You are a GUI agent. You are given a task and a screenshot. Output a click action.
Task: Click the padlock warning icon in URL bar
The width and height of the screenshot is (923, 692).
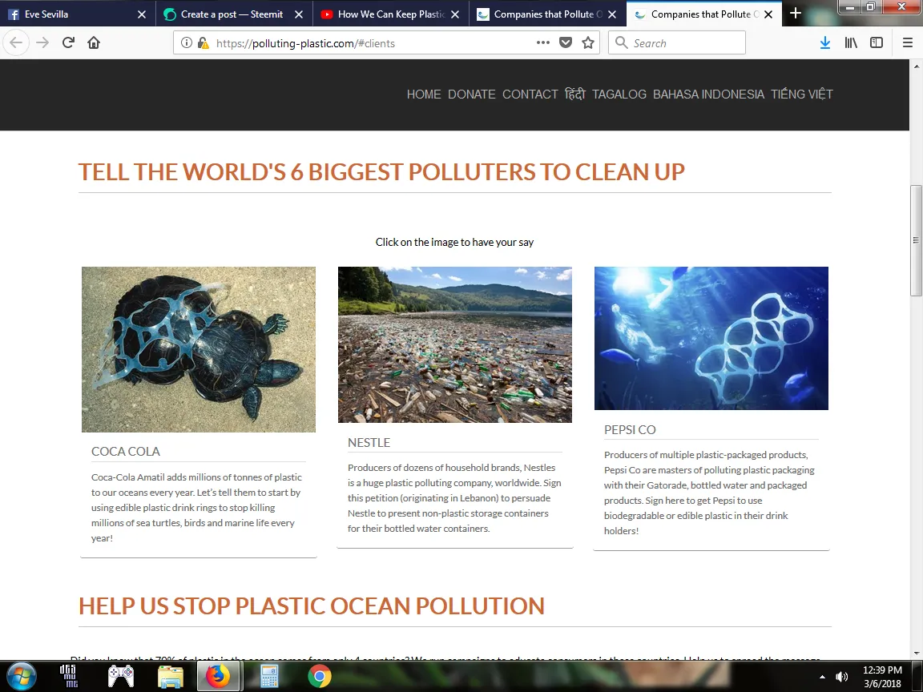pos(203,42)
